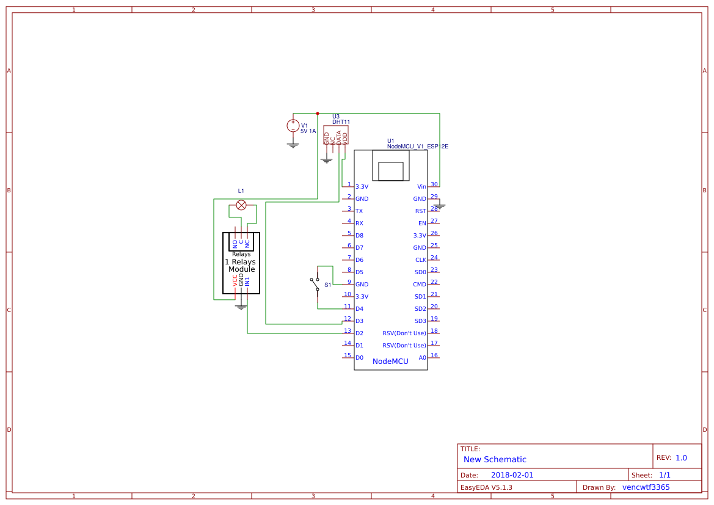Click the D3 pin label
714x505 pixels.
click(x=359, y=321)
